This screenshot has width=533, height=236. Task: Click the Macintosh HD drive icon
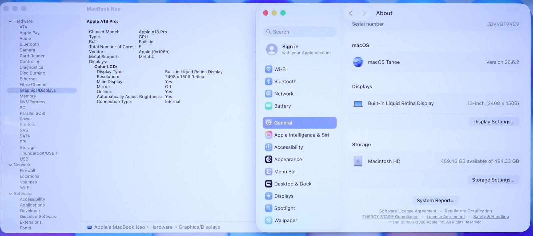point(358,161)
